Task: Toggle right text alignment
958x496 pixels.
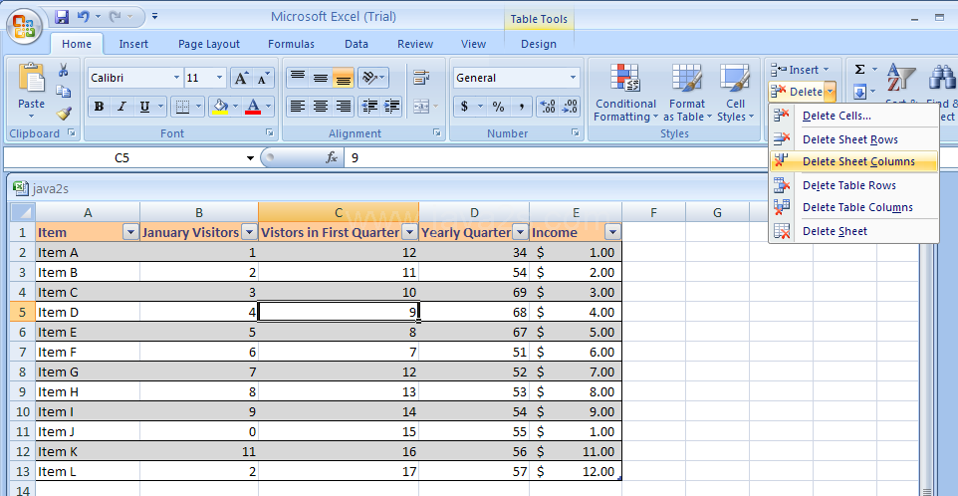Action: tap(344, 107)
